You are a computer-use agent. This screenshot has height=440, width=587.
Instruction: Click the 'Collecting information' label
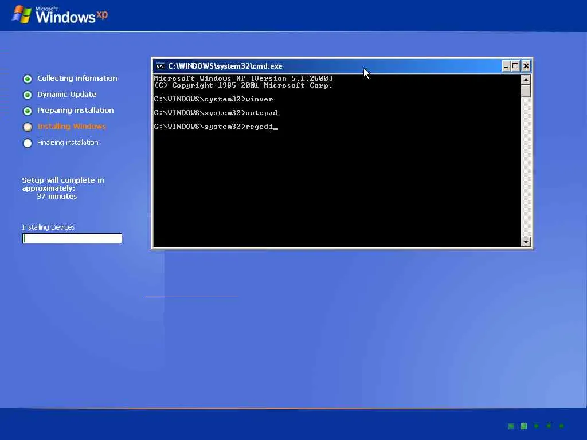pos(77,78)
